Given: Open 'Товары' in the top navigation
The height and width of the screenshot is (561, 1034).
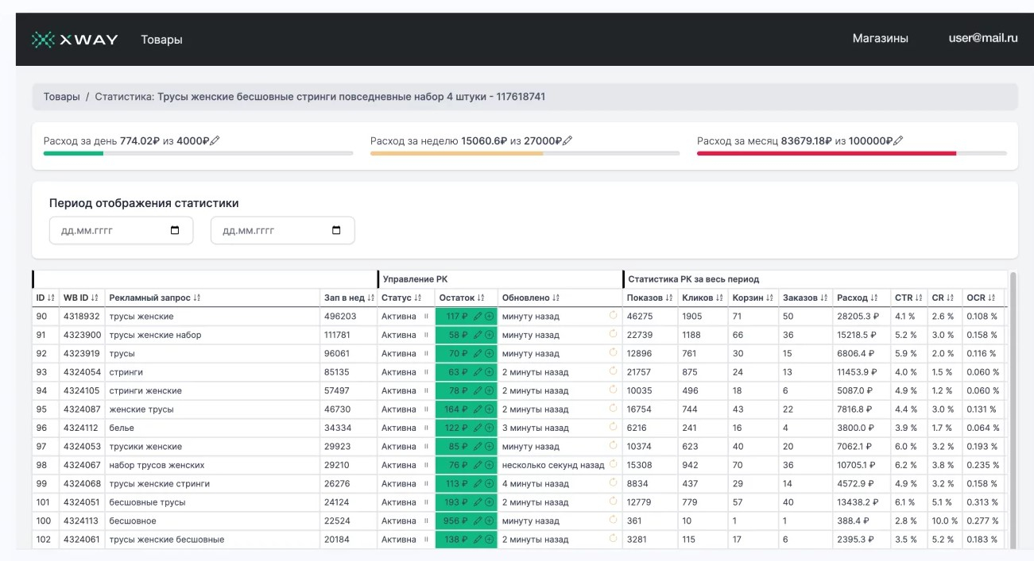Looking at the screenshot, I should tap(161, 40).
